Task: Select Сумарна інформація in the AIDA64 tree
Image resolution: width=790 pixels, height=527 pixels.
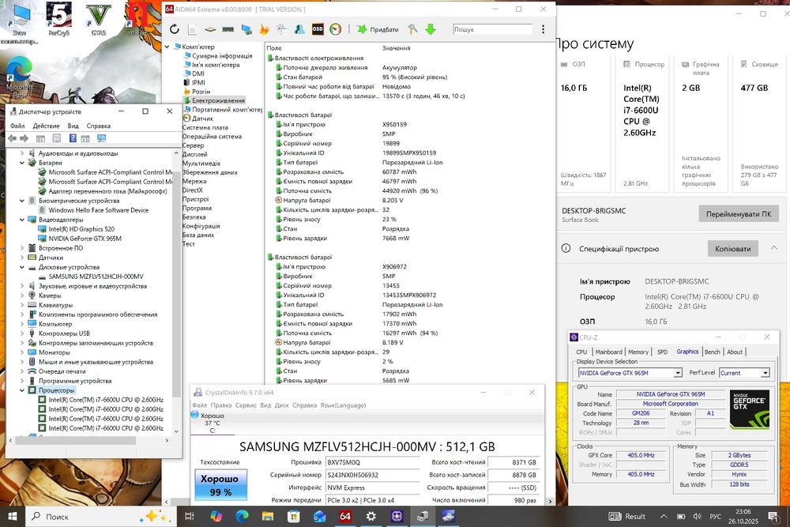Action: point(222,56)
